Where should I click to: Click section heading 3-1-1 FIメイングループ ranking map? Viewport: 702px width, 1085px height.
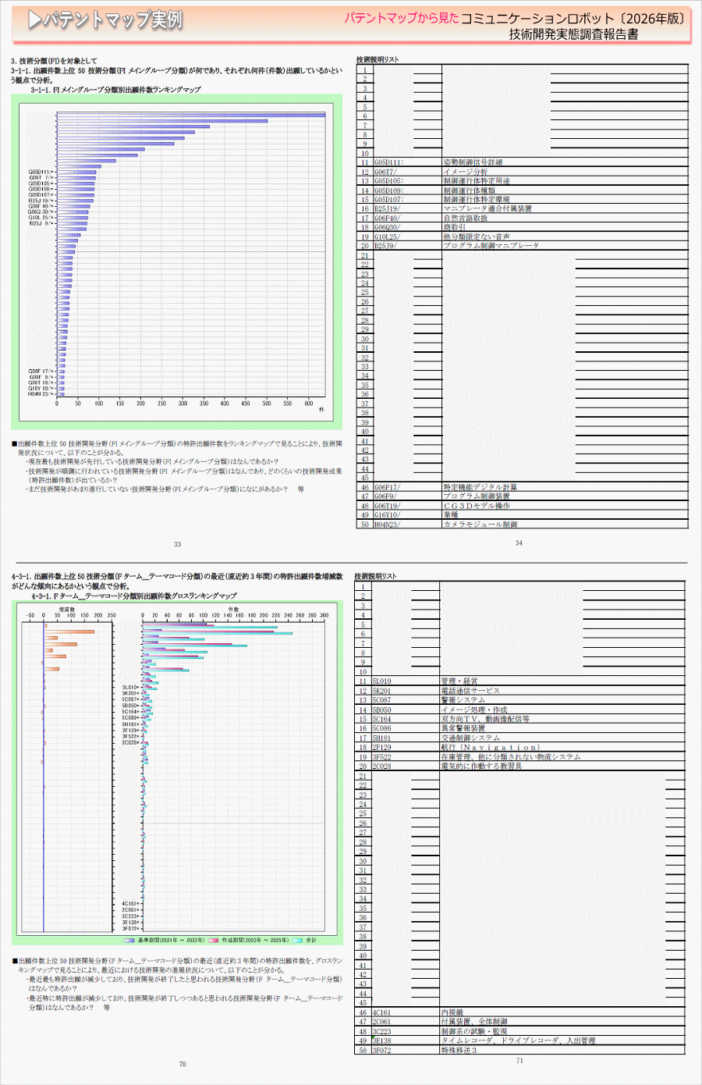tap(115, 90)
